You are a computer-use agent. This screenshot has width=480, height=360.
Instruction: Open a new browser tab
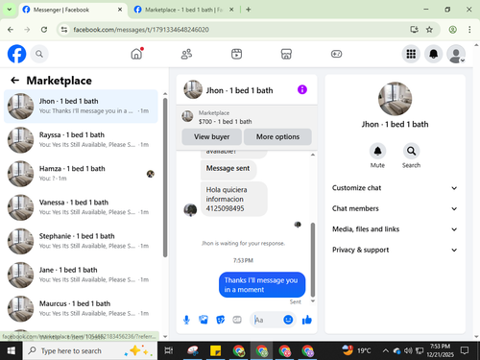point(248,10)
